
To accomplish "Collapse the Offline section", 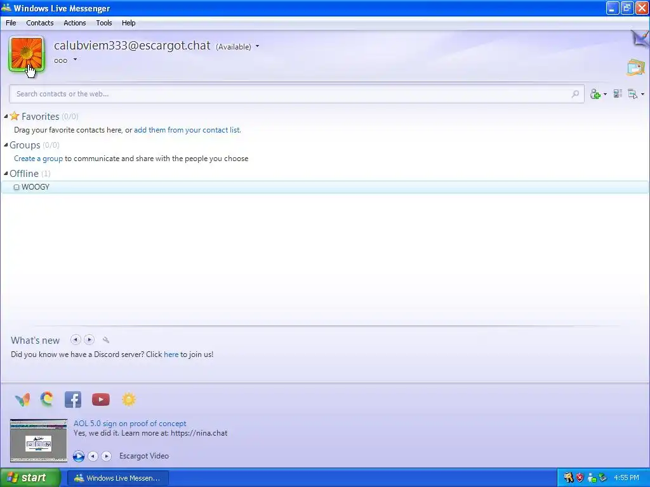I will pyautogui.click(x=6, y=174).
